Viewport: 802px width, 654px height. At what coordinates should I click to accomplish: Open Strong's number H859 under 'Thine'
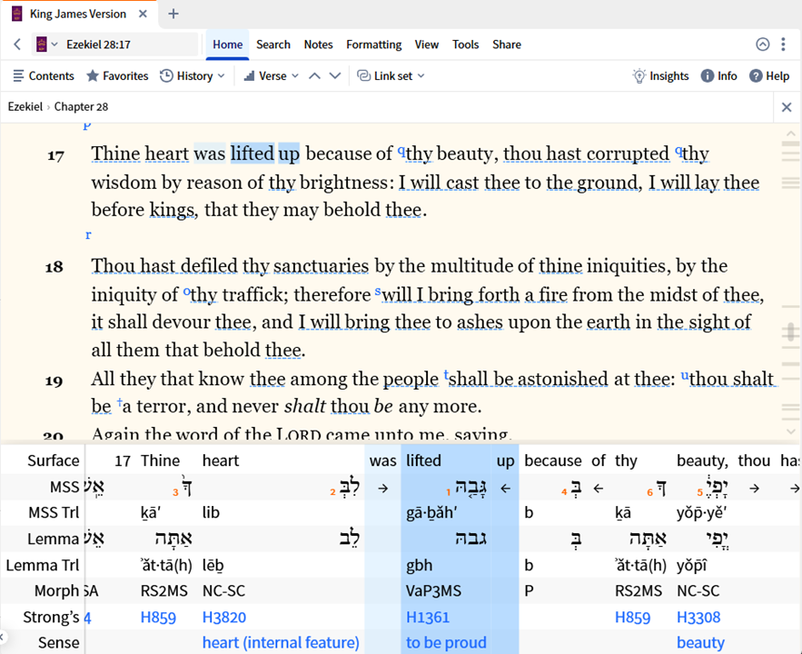coord(158,617)
